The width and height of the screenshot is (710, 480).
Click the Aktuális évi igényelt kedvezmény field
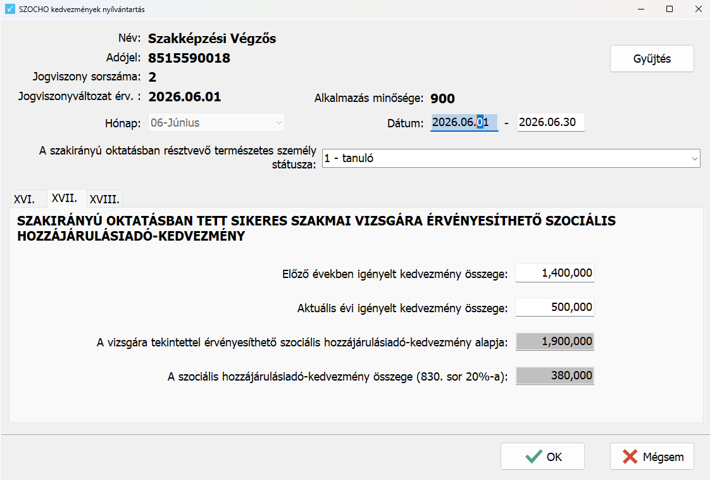click(x=555, y=307)
